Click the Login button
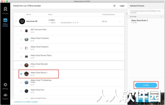The width and height of the screenshot is (165, 105). [122, 6]
